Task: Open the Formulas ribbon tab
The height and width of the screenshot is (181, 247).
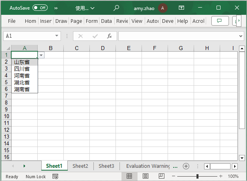Action: coord(91,21)
